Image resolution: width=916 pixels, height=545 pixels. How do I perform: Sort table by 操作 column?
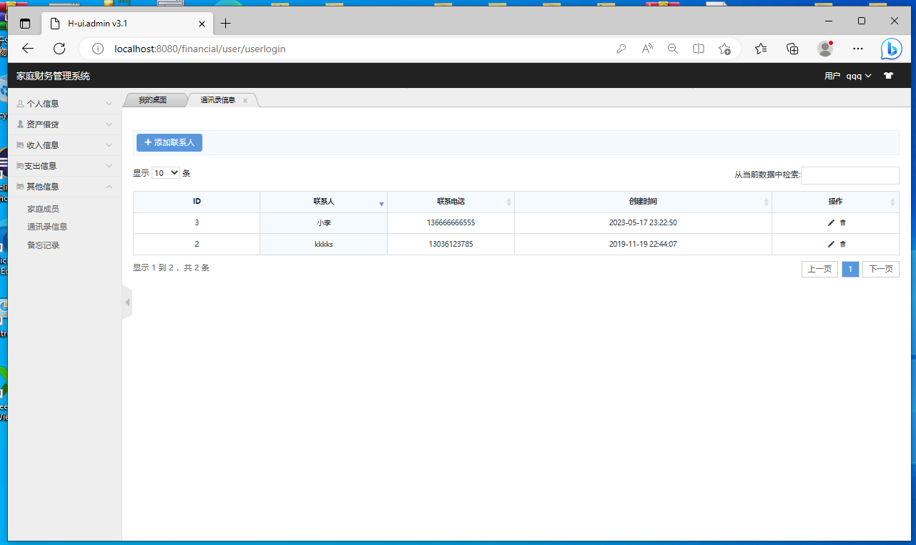pos(835,202)
